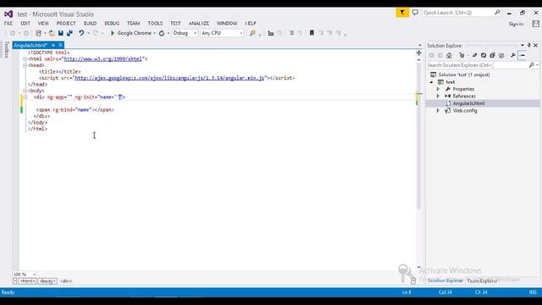Click Collapse All icon in Solution Explorer

(x=492, y=55)
